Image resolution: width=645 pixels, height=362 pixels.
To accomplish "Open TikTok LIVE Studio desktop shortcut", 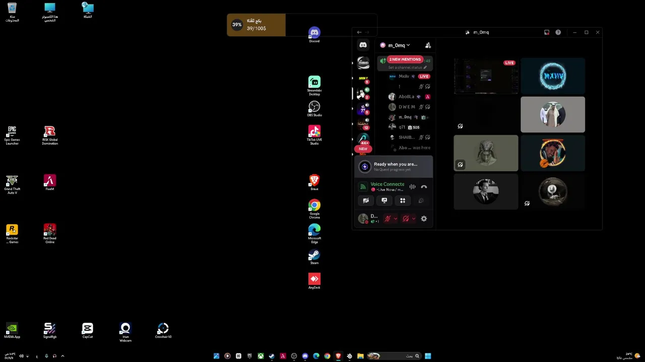I will coord(314,135).
